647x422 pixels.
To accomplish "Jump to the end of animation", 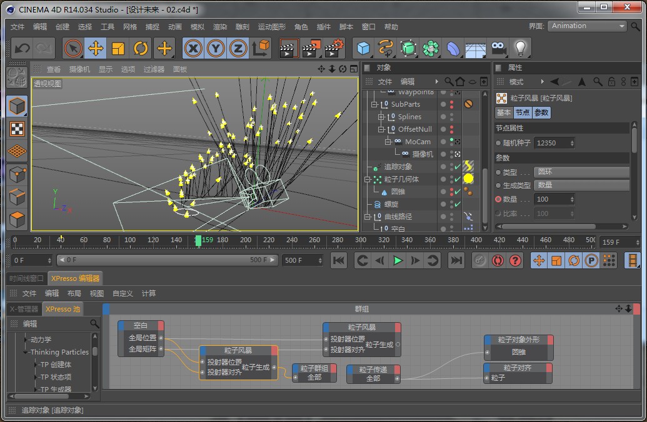I will point(456,260).
